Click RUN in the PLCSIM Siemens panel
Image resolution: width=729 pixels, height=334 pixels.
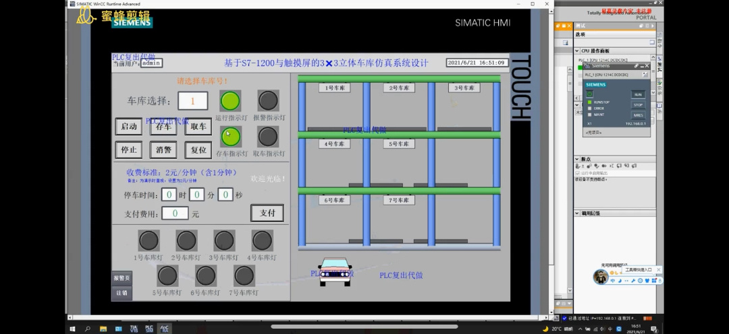coord(638,94)
